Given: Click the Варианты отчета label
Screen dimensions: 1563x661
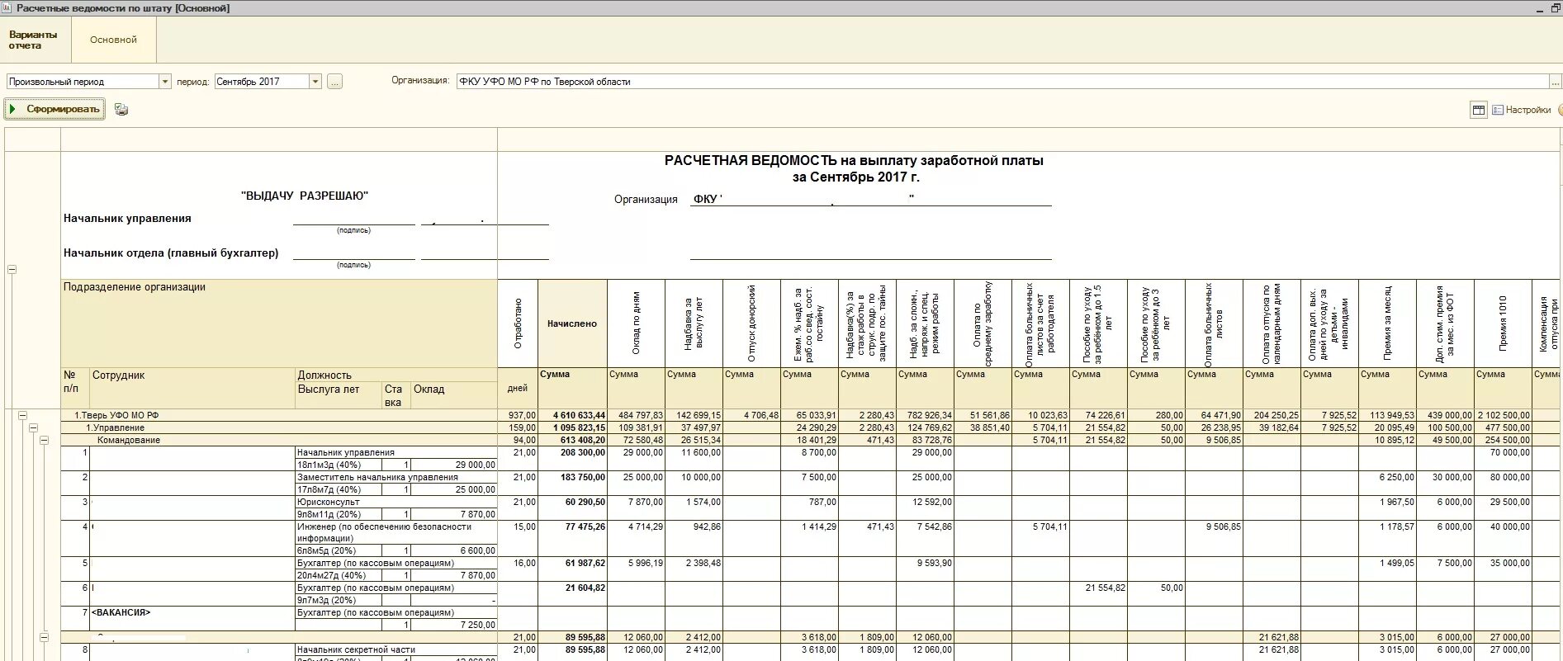Looking at the screenshot, I should coord(33,40).
